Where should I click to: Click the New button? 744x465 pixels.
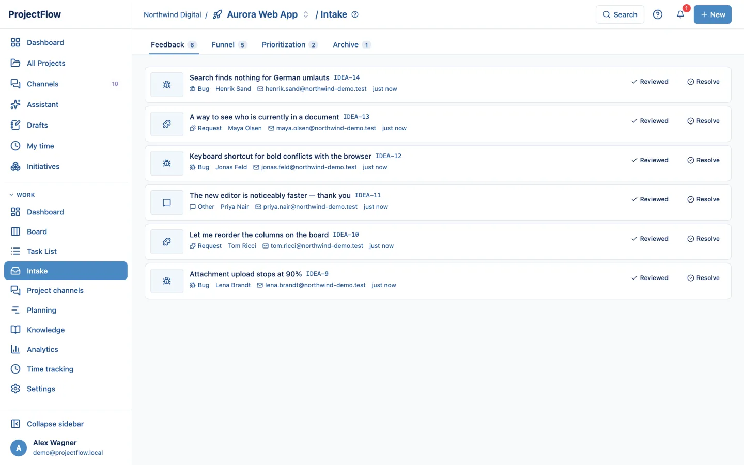(x=712, y=14)
